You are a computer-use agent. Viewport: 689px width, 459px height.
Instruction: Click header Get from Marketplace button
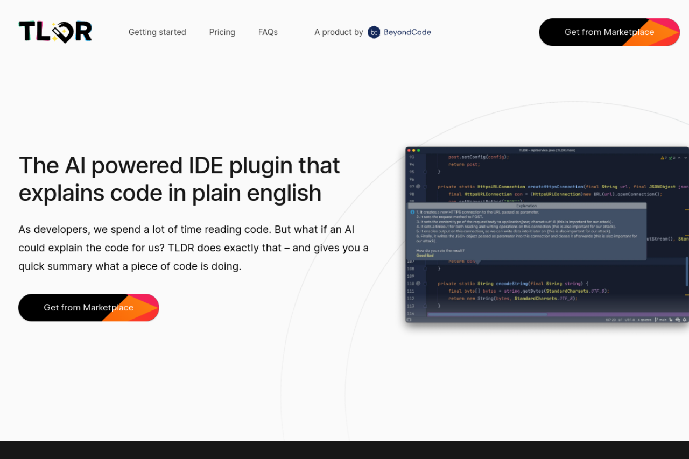(x=609, y=32)
